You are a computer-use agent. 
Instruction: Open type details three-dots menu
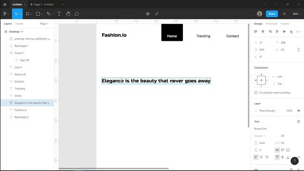point(299,157)
